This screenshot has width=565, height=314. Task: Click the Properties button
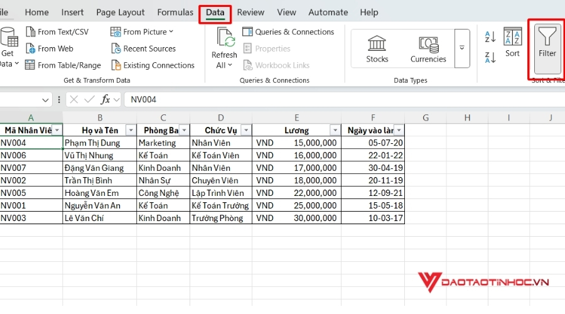pos(267,48)
